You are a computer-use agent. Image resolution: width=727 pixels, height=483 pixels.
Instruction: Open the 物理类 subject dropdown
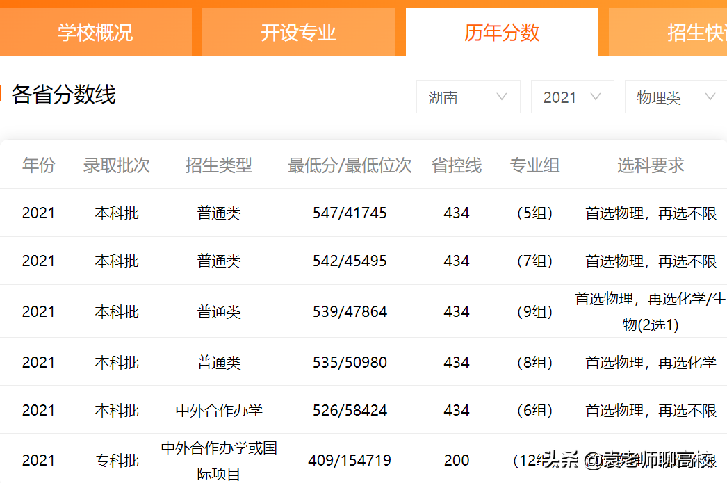click(675, 97)
